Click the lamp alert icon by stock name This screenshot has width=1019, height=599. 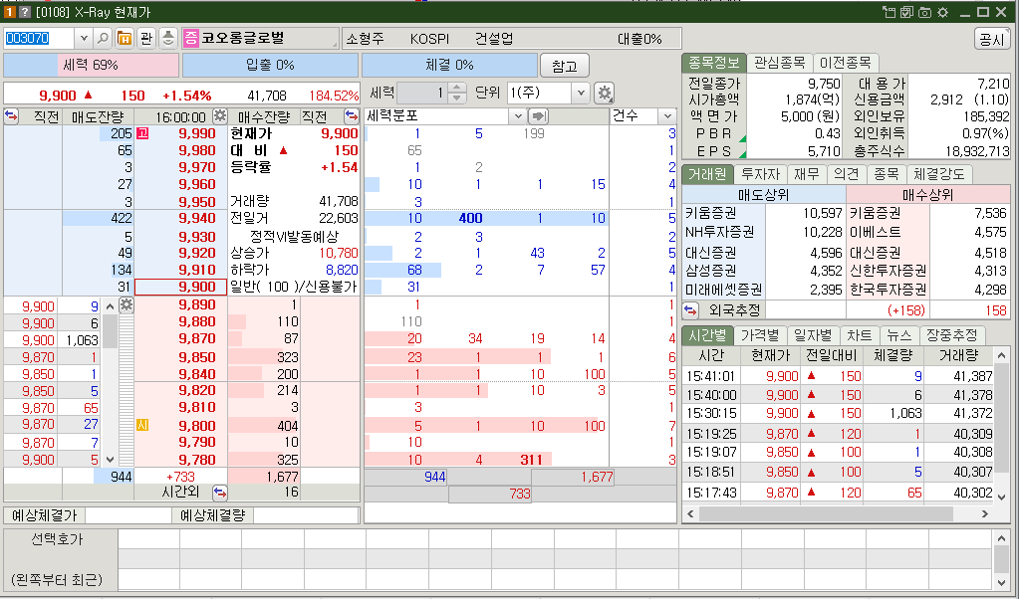(168, 39)
